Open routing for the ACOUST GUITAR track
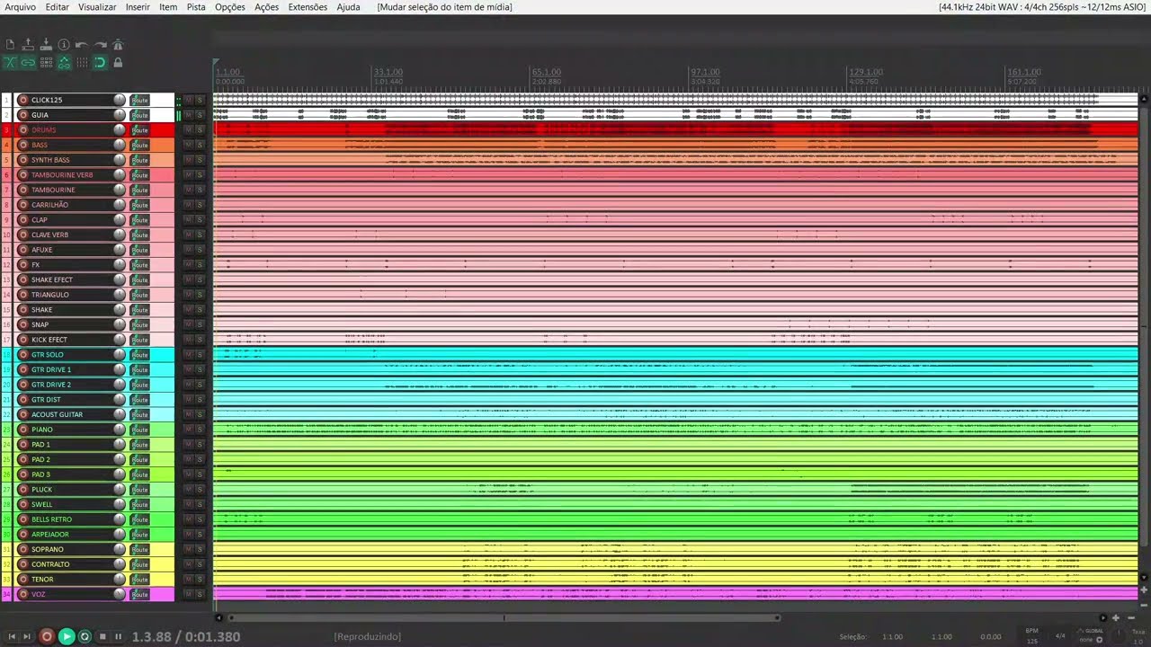1151x647 pixels. click(139, 414)
